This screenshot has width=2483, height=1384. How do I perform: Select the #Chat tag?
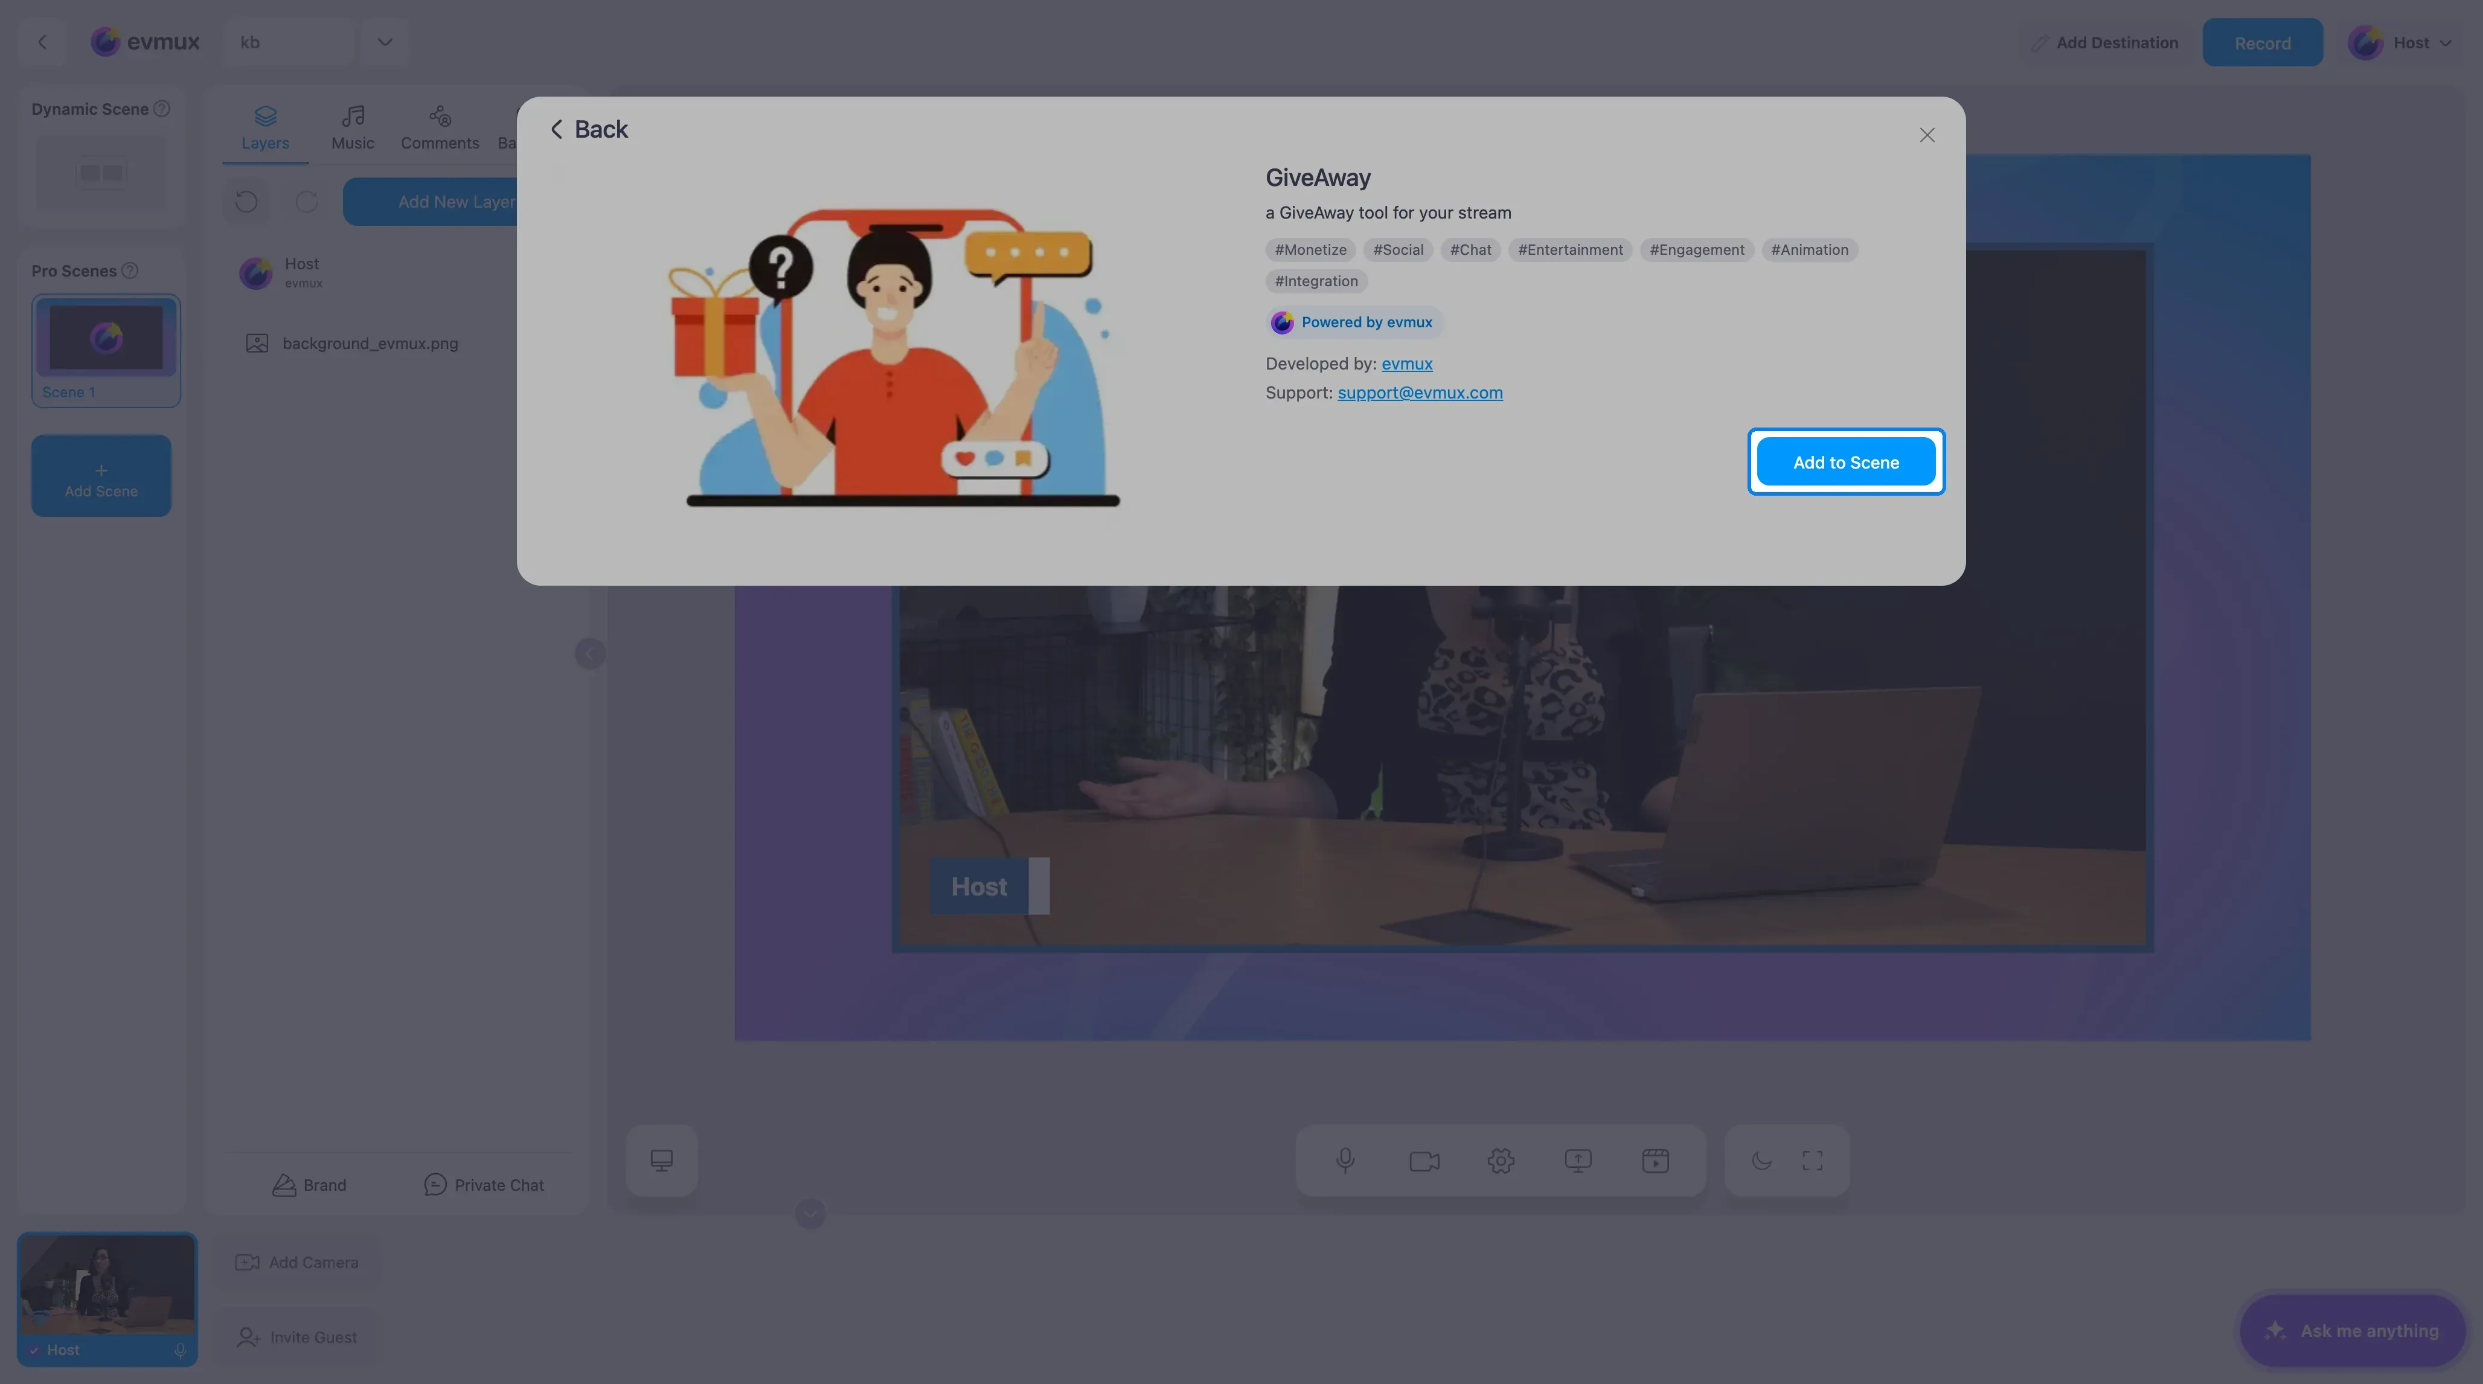(1470, 251)
